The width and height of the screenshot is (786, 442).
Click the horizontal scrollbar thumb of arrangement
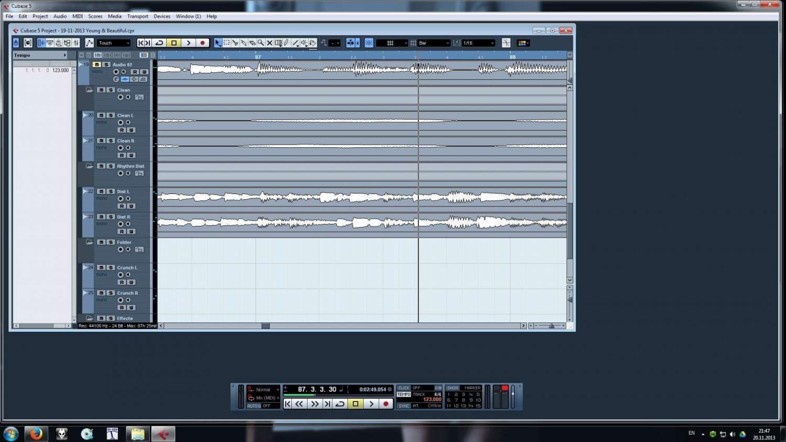[266, 326]
